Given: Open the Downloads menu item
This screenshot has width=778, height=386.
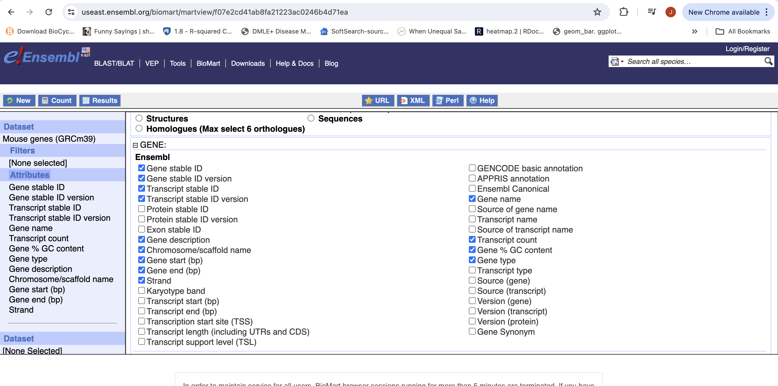Looking at the screenshot, I should [x=248, y=63].
